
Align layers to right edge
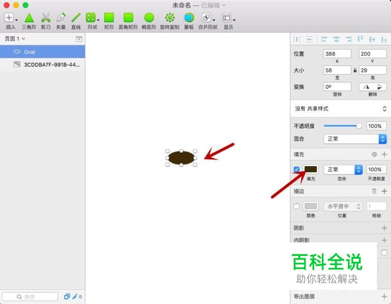(x=349, y=39)
